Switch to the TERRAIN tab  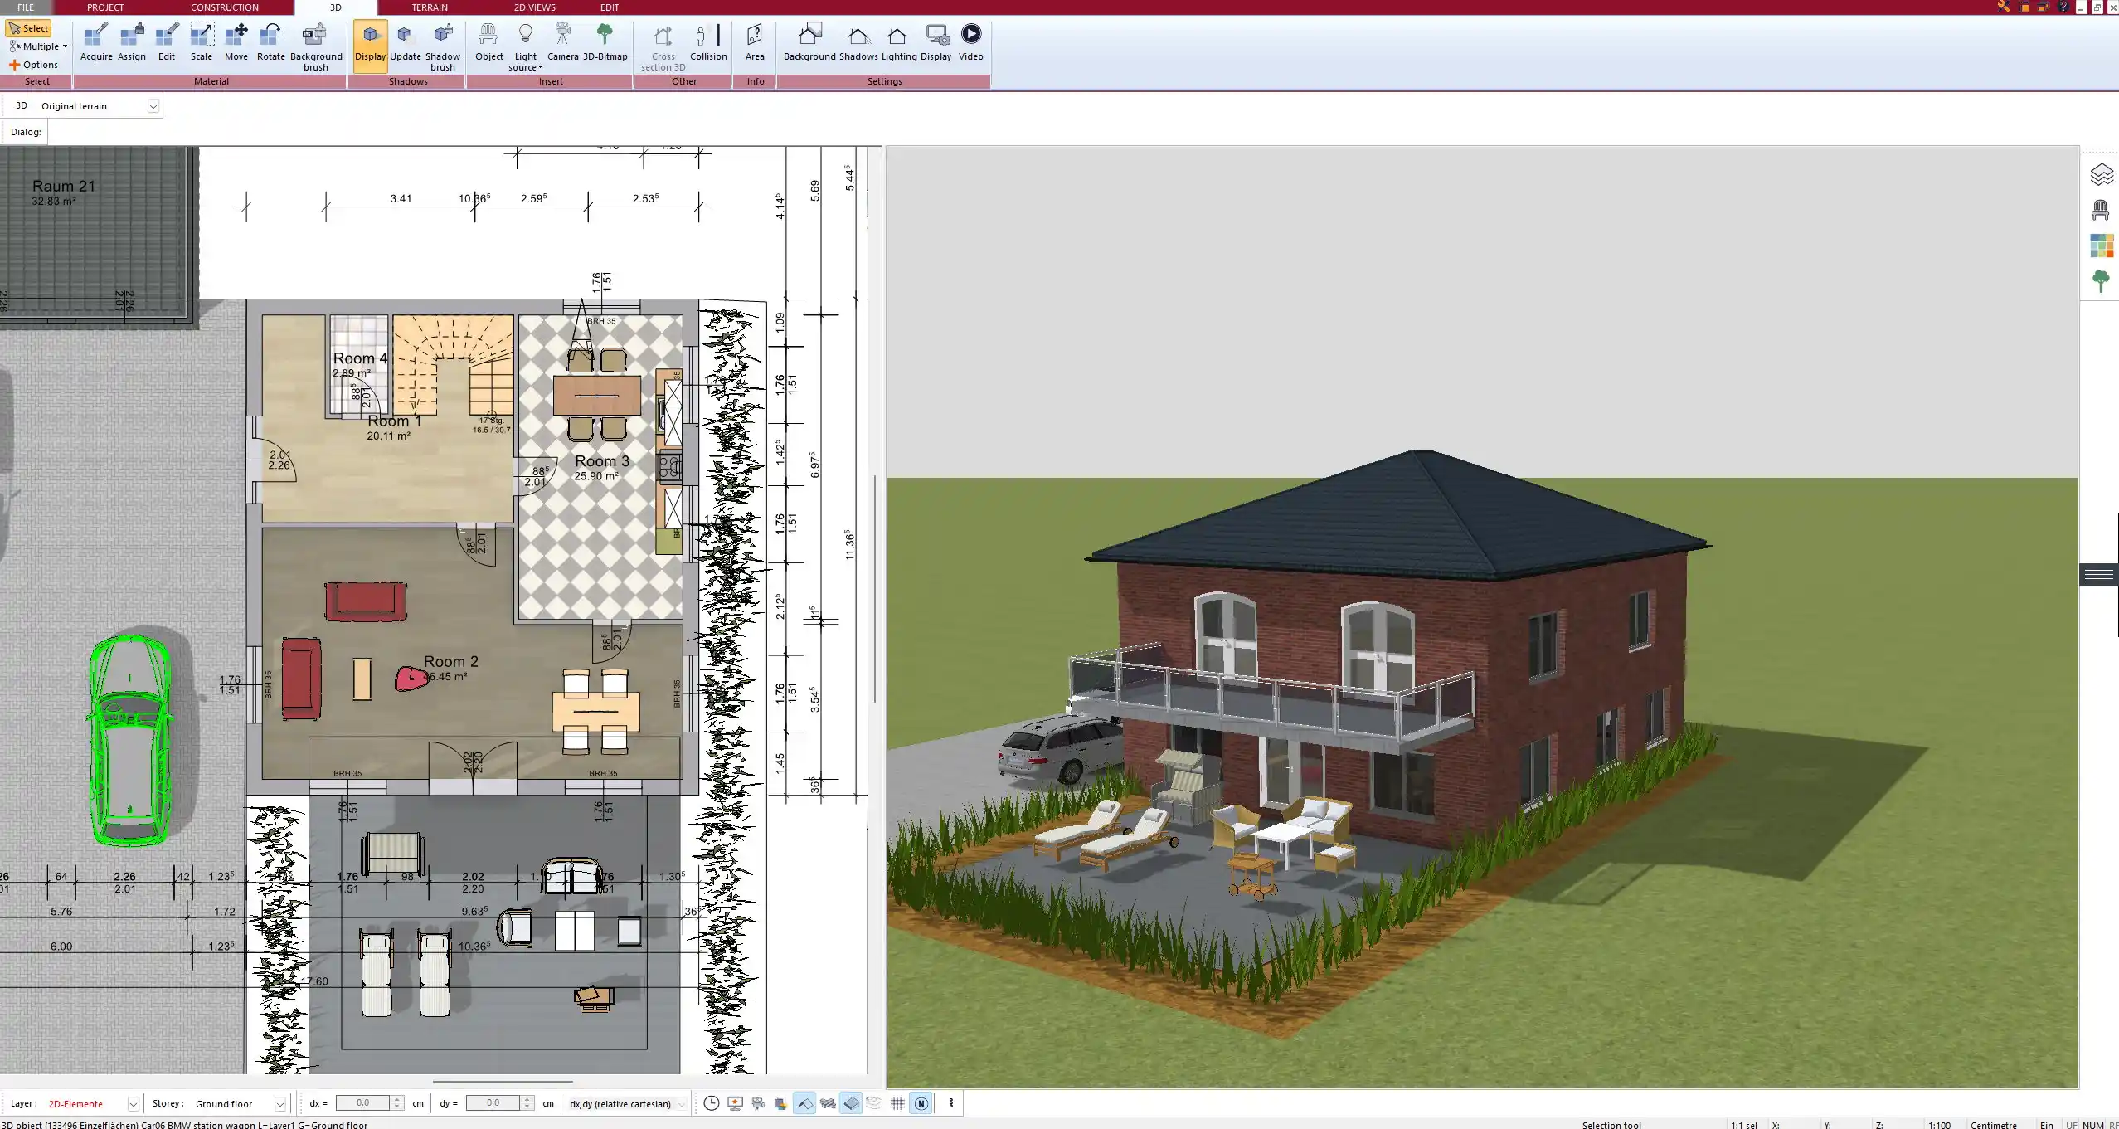[x=430, y=7]
